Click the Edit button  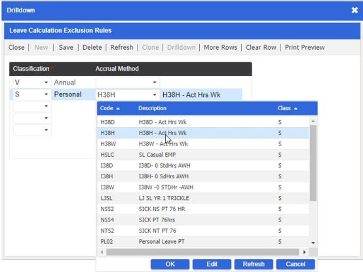[x=212, y=264]
